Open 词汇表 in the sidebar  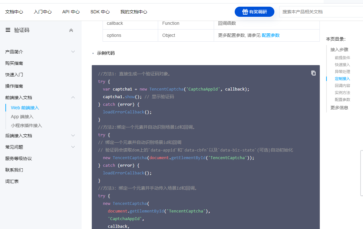click(x=12, y=181)
